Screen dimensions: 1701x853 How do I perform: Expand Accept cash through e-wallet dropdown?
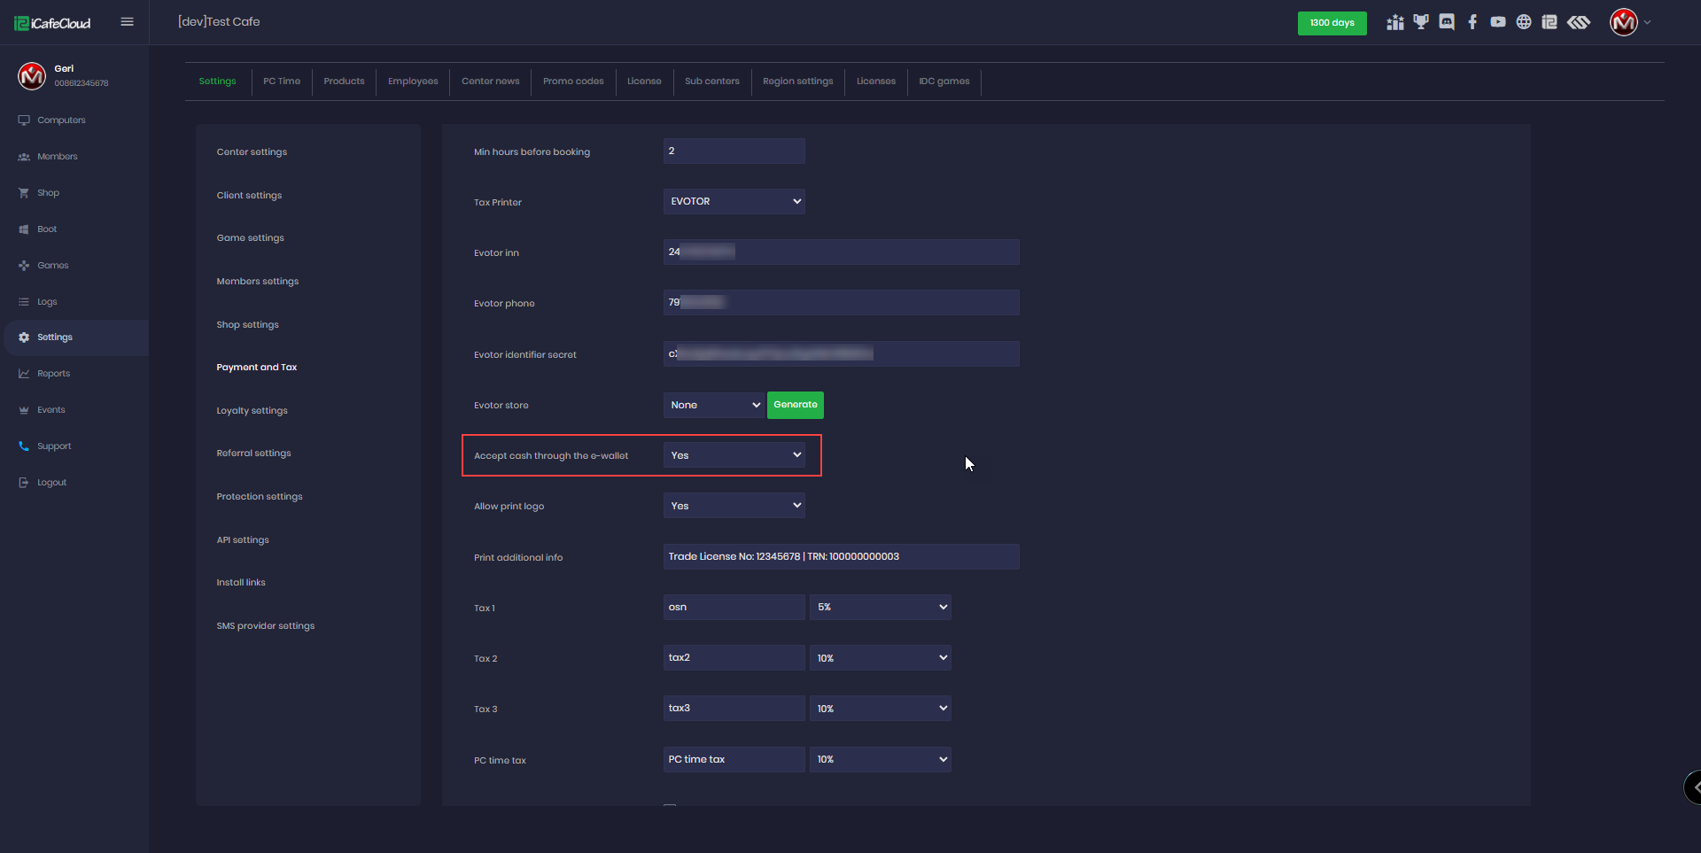click(734, 455)
